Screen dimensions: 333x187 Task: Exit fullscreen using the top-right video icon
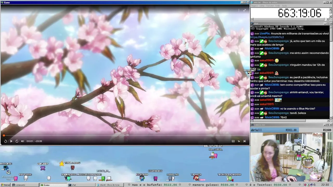pos(245,10)
